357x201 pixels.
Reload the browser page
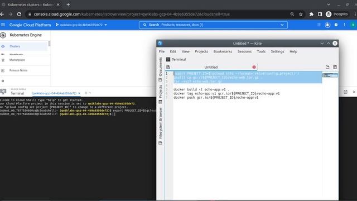(19, 14)
